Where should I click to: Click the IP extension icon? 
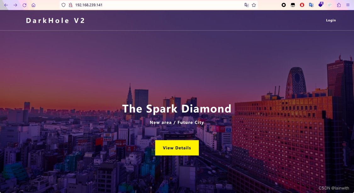click(x=330, y=5)
